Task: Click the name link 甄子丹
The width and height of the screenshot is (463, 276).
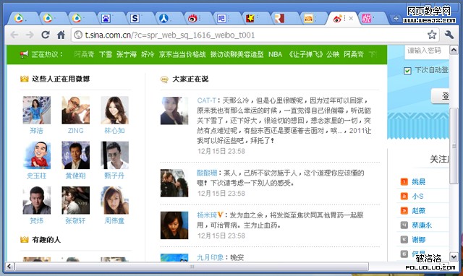Action: (x=114, y=176)
